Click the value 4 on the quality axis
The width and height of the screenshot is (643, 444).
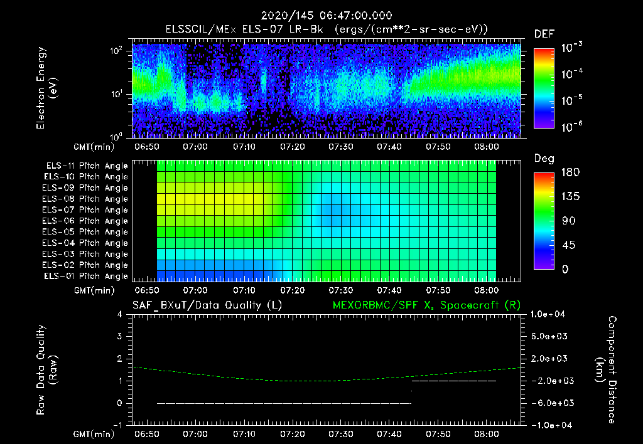click(x=120, y=314)
